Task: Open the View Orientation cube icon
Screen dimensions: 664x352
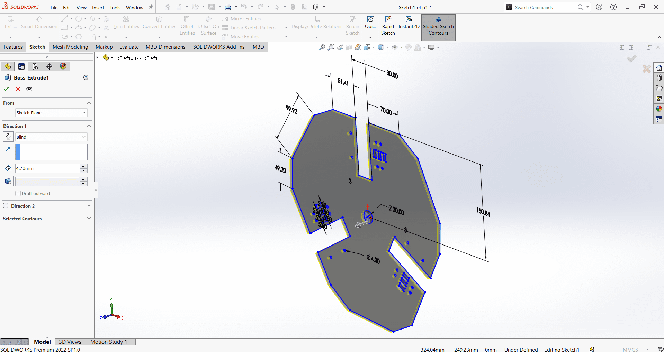Action: (367, 47)
